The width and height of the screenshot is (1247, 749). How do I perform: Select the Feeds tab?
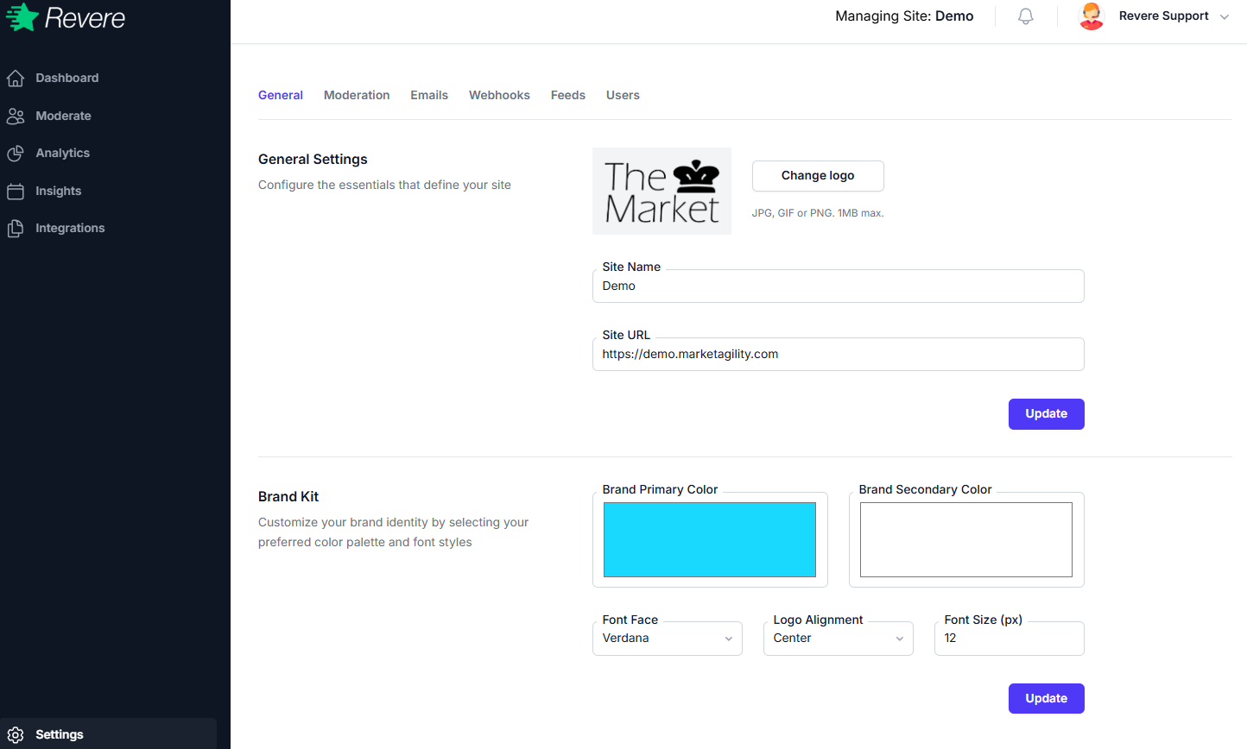tap(567, 95)
